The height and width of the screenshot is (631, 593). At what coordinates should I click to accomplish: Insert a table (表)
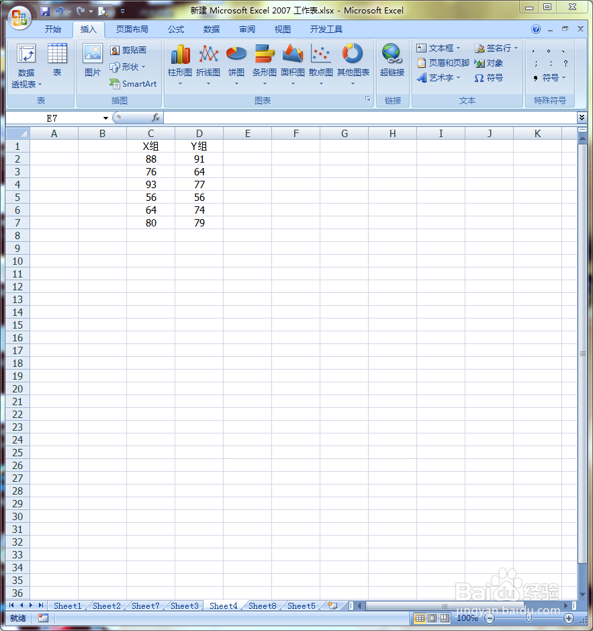point(57,60)
